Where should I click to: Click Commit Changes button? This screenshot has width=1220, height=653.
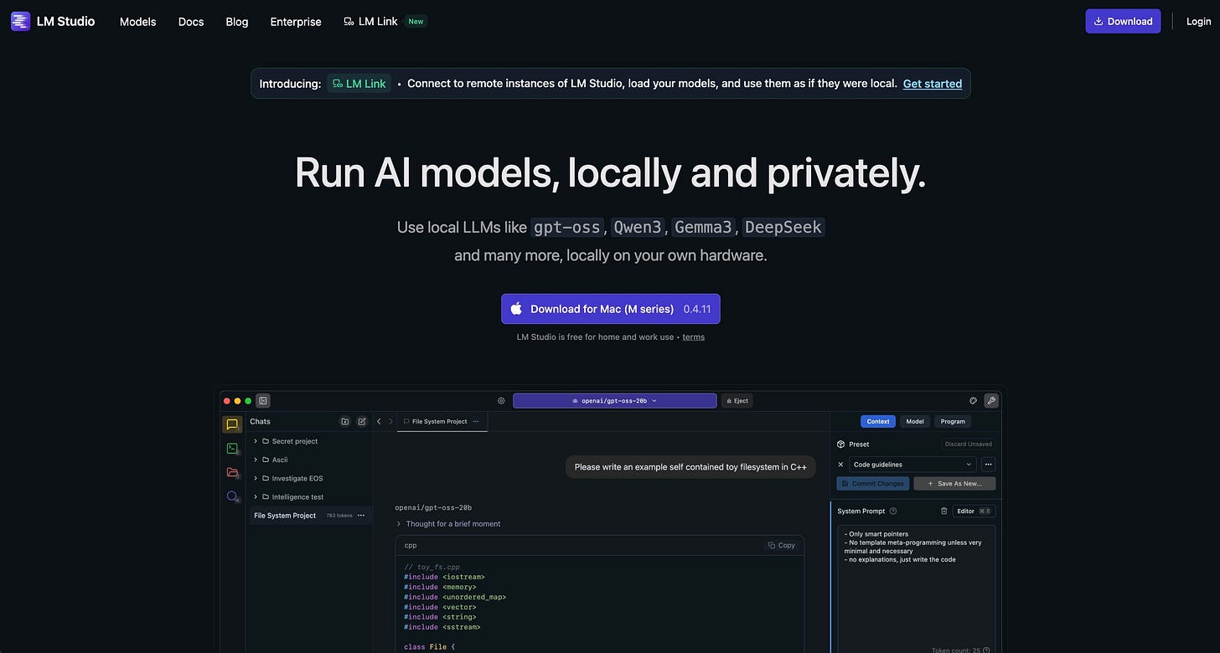pos(873,484)
